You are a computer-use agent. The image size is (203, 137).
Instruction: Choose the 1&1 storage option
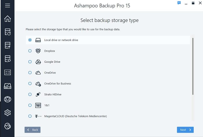[x=30, y=105]
